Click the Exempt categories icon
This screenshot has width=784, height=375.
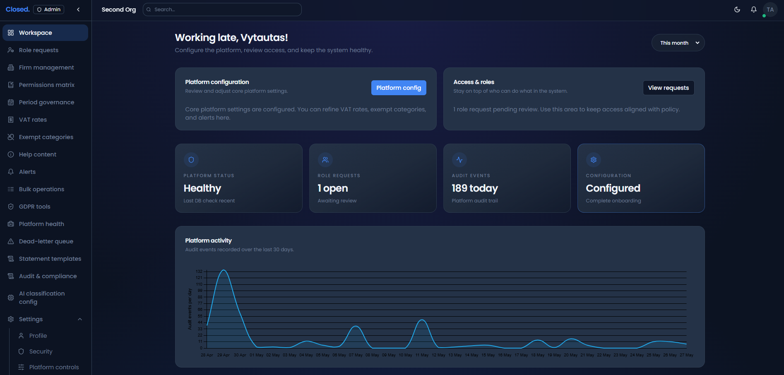pos(11,137)
